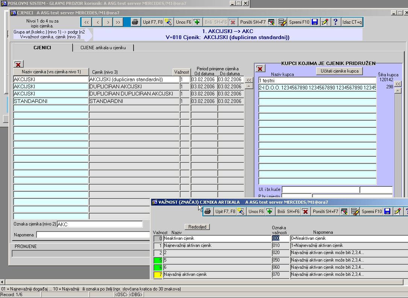This screenshot has width=408, height=298.
Task: Click scroll-up arrow beside customer list
Action: (x=398, y=91)
